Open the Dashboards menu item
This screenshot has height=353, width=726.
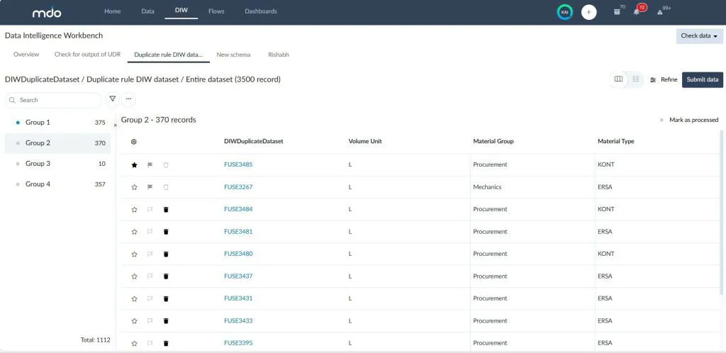point(261,11)
